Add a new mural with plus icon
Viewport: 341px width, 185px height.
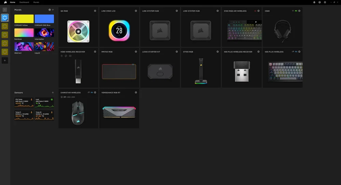53,10
